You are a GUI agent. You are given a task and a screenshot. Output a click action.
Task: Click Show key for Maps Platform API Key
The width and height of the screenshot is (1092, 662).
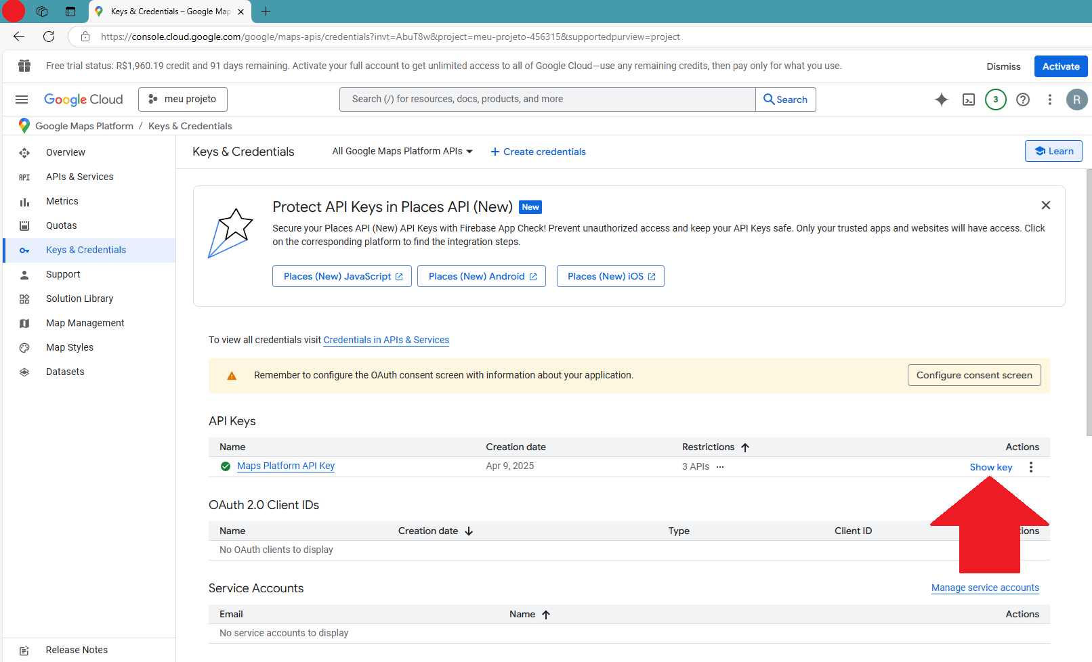(991, 467)
